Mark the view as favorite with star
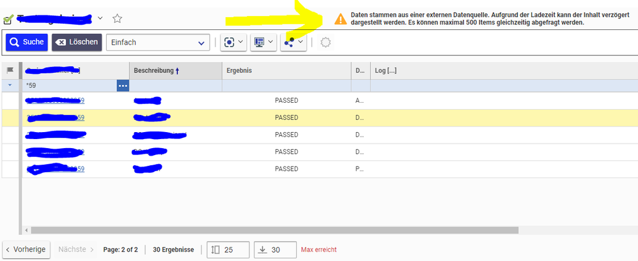This screenshot has height=261, width=638. tap(117, 19)
